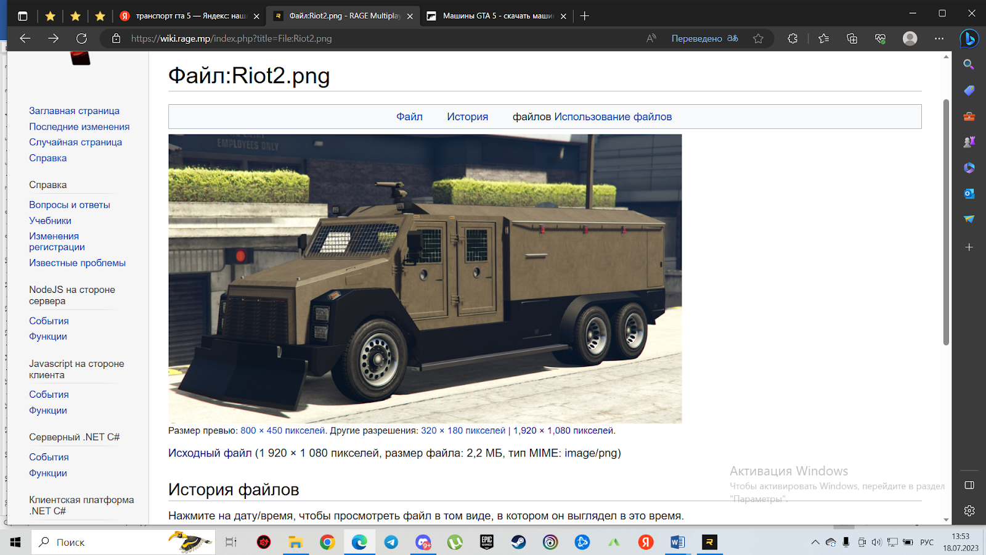Add this page to favorites star
The height and width of the screenshot is (555, 986).
pyautogui.click(x=758, y=38)
